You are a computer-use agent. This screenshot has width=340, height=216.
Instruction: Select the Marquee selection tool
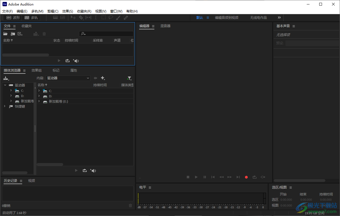click(103, 17)
